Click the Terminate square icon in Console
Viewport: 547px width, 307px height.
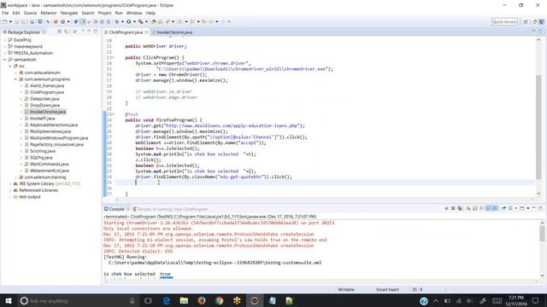[446, 208]
